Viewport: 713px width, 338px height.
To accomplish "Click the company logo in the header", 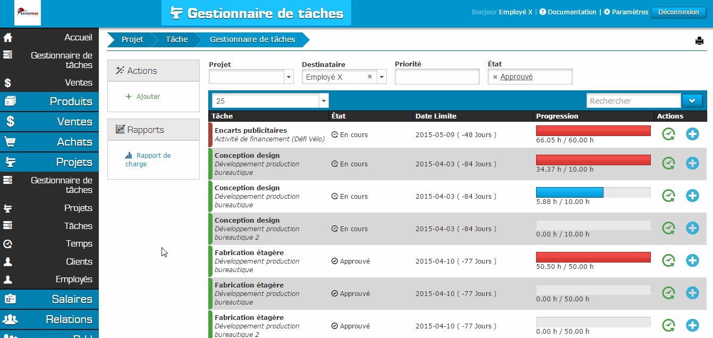I will click(x=21, y=13).
